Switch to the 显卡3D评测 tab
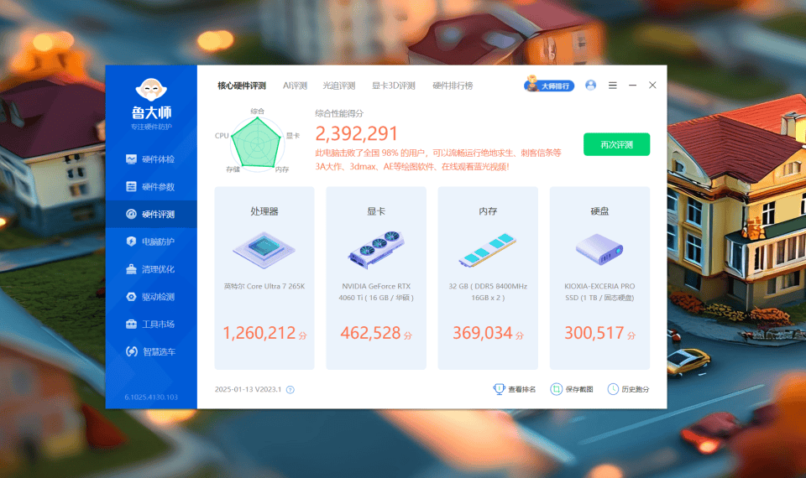 click(394, 86)
